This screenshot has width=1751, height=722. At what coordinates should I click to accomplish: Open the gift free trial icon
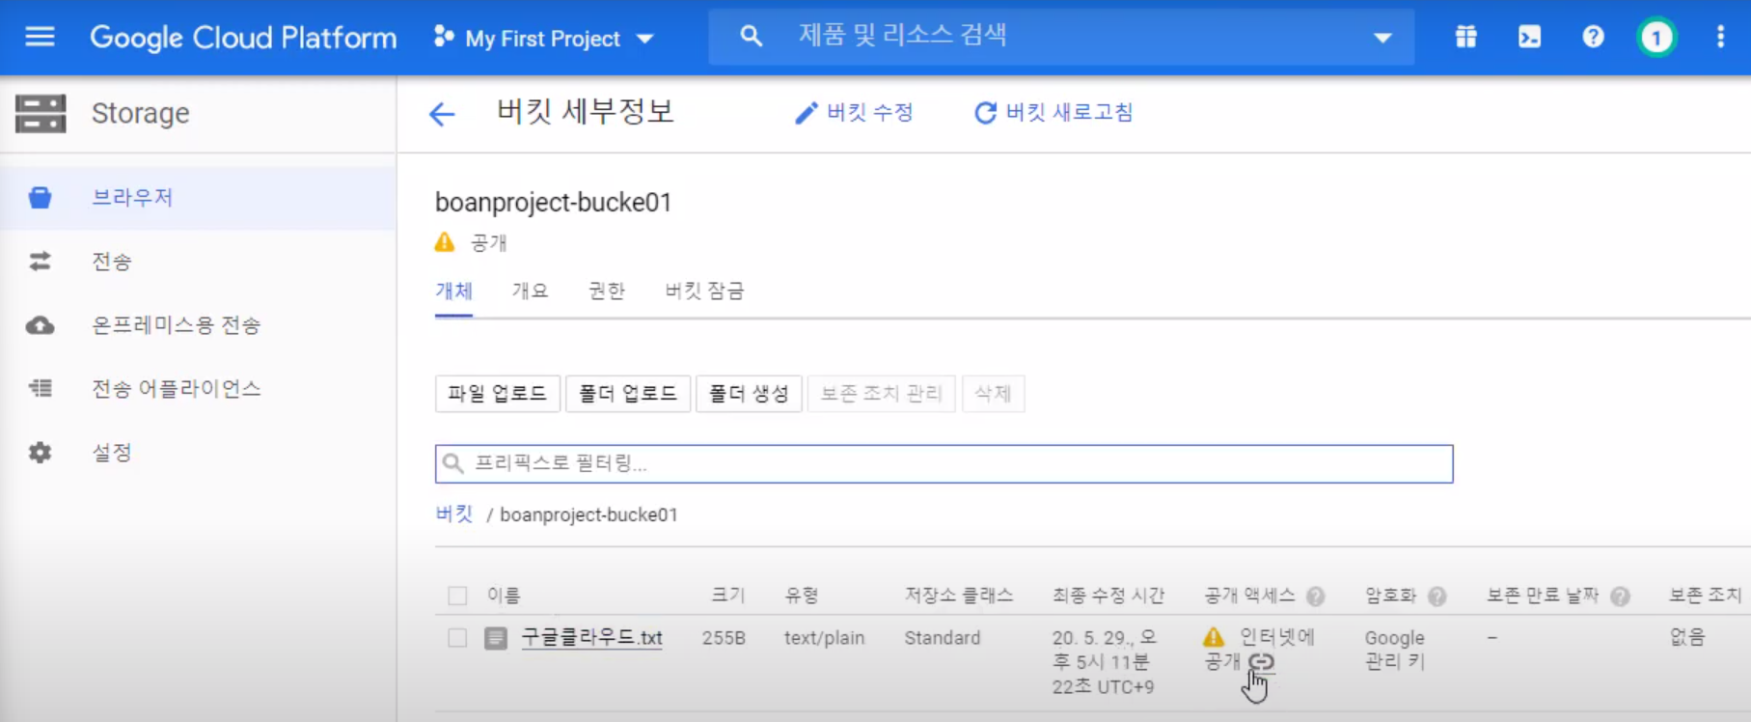(x=1465, y=37)
